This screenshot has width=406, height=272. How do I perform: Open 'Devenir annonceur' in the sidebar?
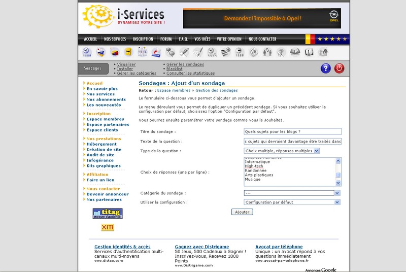108,194
